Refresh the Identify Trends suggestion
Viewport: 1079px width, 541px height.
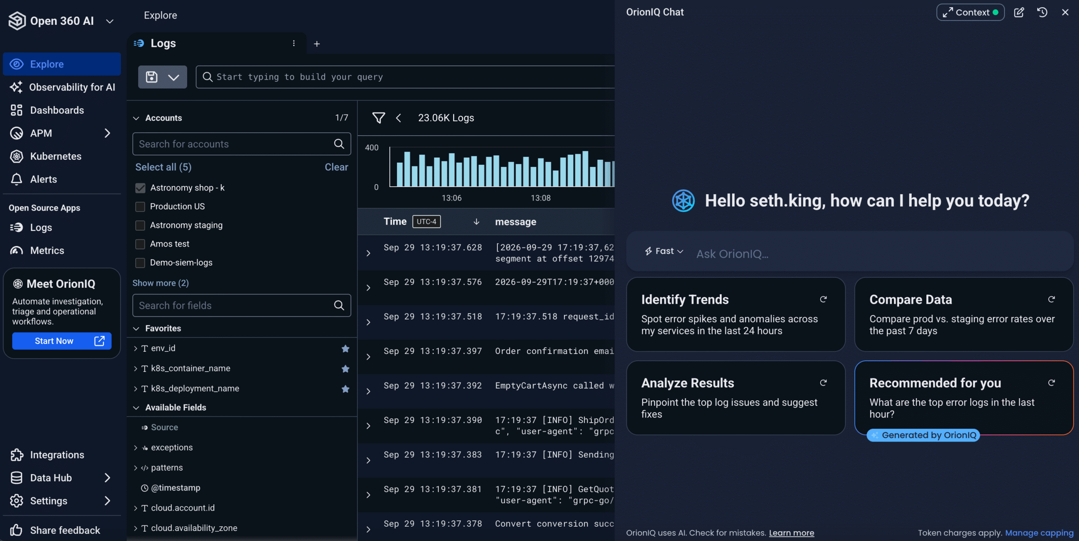pyautogui.click(x=823, y=299)
